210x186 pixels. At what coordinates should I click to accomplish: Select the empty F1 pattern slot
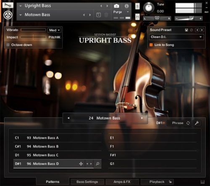(152, 147)
